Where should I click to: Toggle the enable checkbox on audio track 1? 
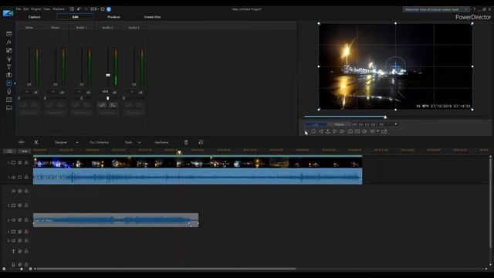click(20, 177)
